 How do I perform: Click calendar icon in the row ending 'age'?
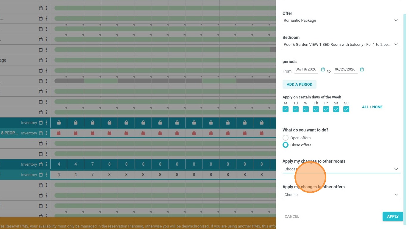tap(41, 60)
